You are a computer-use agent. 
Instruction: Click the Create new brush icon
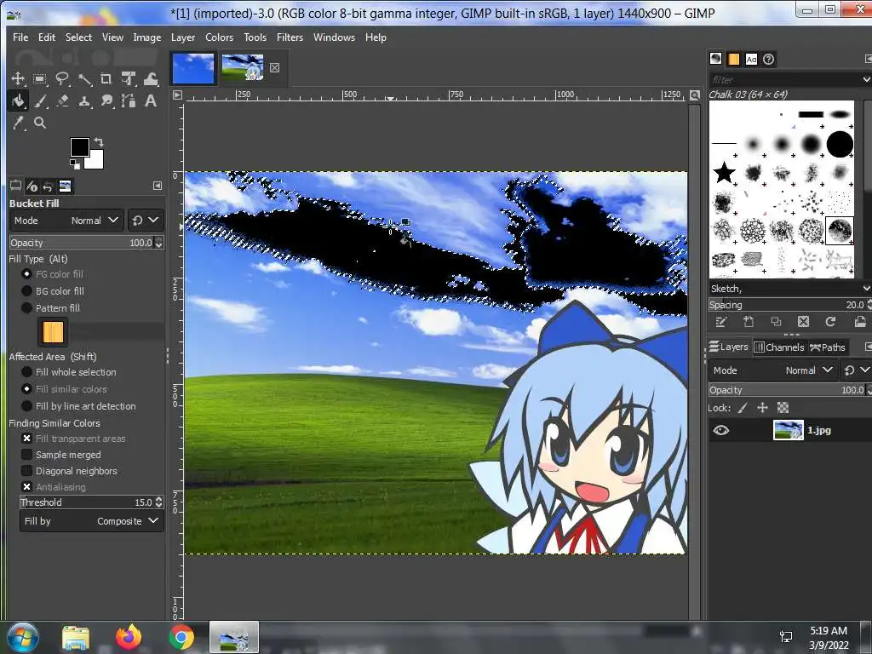pos(749,321)
